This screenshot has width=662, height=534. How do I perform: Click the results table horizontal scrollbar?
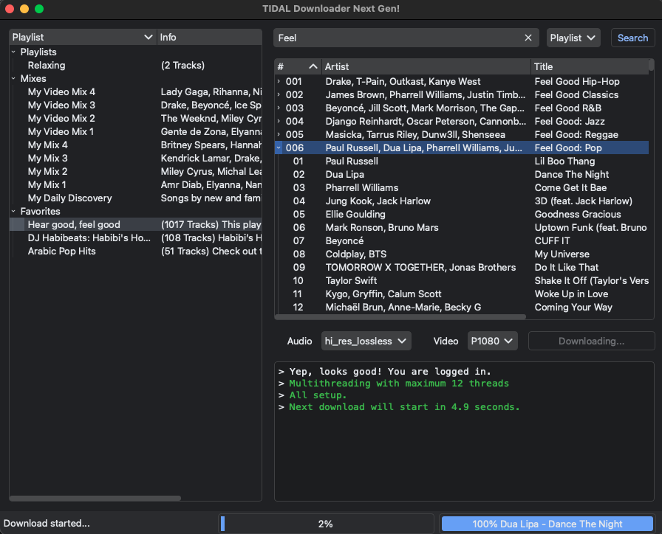tap(400, 316)
